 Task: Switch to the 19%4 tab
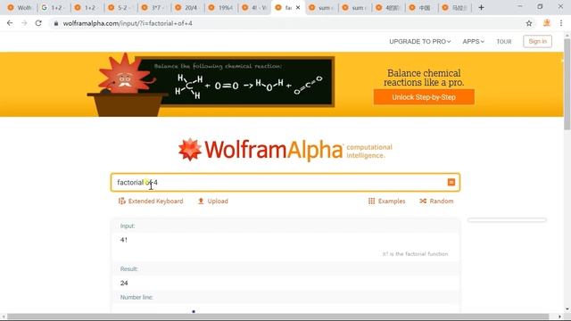coord(221,7)
